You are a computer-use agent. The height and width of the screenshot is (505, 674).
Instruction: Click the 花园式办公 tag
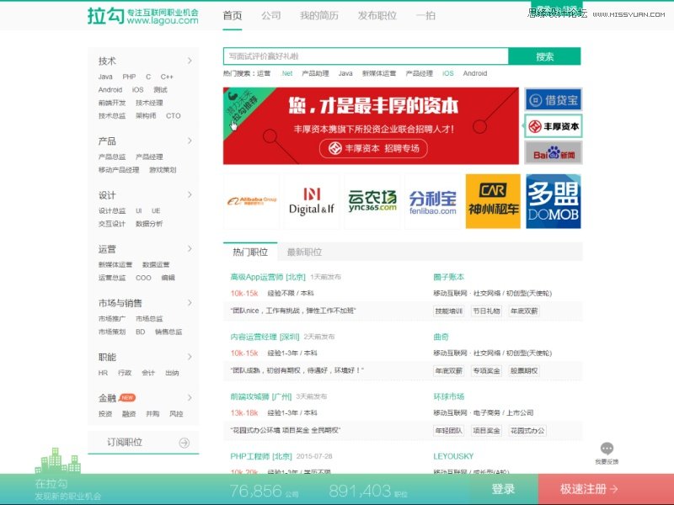coord(527,430)
